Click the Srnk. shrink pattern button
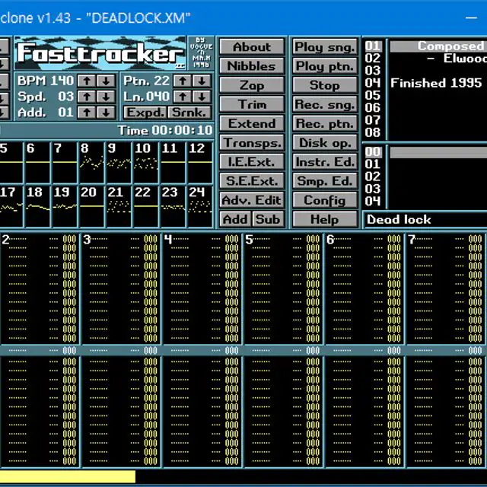Image resolution: width=487 pixels, height=487 pixels. click(x=189, y=113)
